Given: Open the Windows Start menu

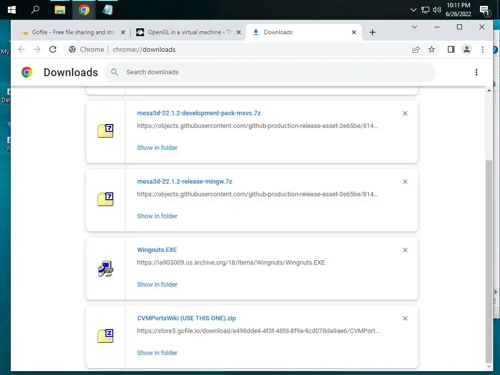Looking at the screenshot, I should (x=12, y=10).
